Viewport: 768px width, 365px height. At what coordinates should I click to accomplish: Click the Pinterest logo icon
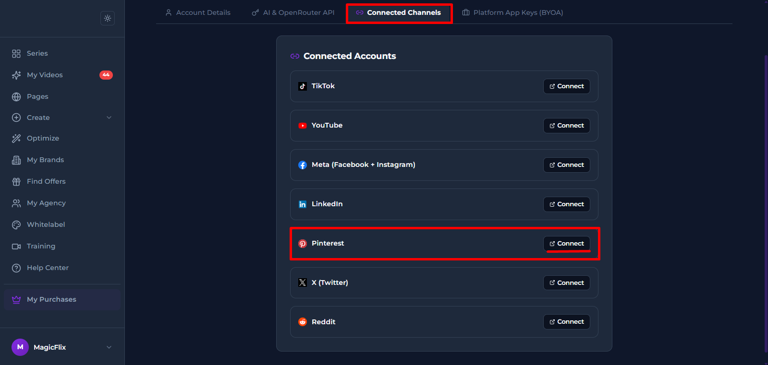pyautogui.click(x=303, y=244)
